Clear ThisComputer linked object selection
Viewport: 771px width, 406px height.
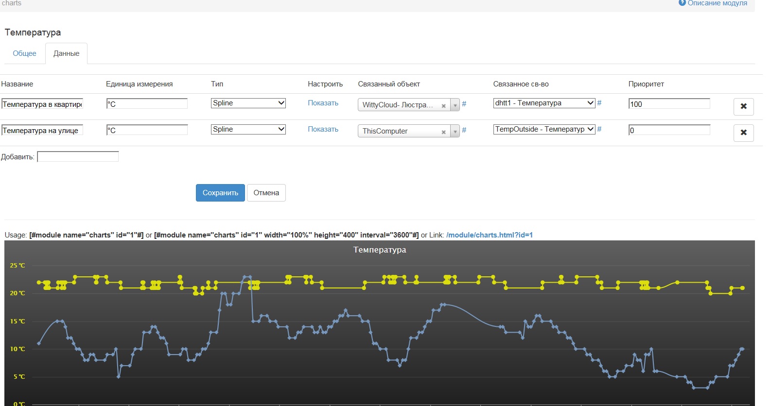(443, 132)
